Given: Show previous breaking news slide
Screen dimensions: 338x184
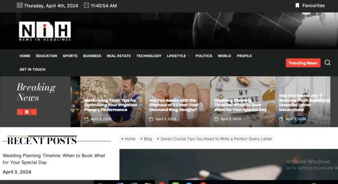Looking at the screenshot, I should pos(20,112).
